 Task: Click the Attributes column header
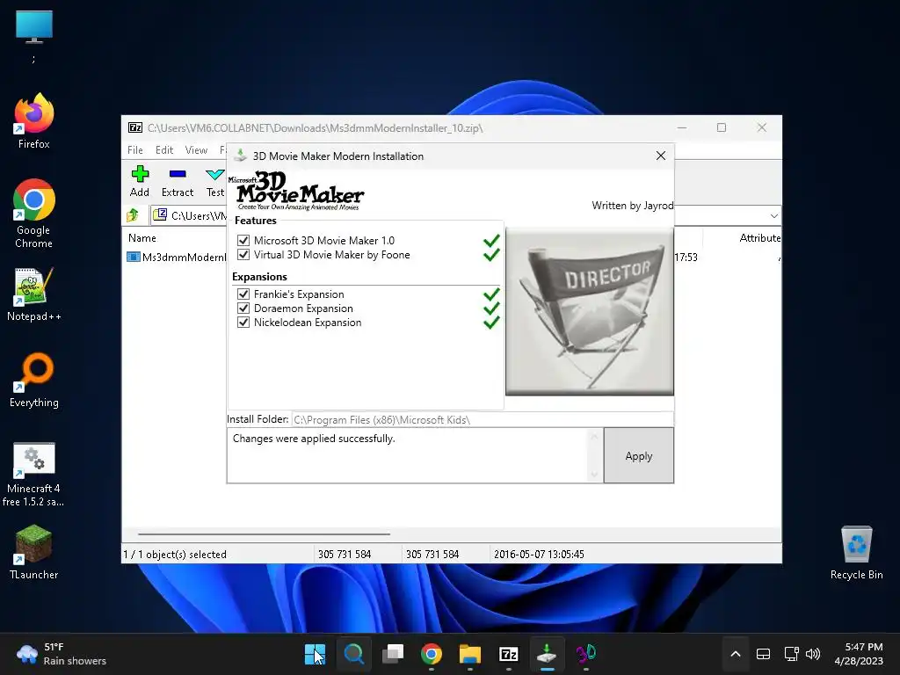759,237
